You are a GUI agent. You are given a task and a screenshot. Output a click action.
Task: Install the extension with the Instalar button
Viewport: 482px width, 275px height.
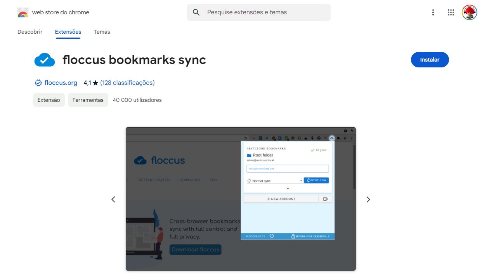pos(430,60)
